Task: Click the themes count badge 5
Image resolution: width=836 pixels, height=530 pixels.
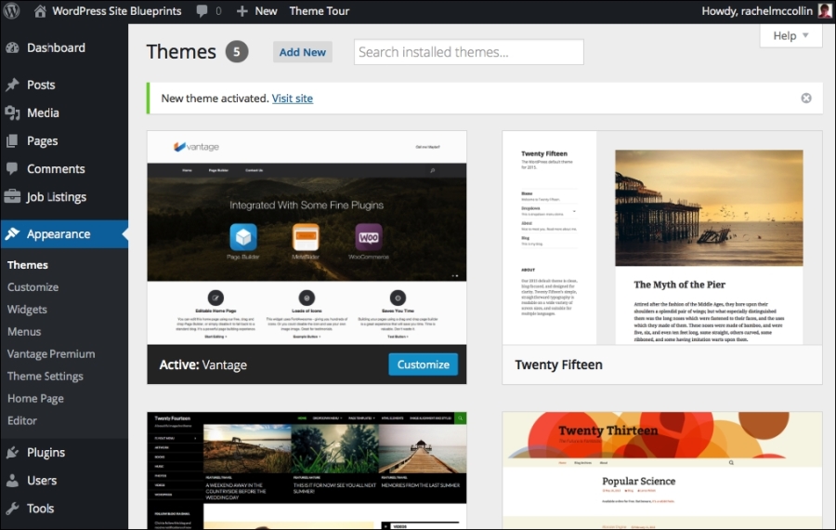Action: (x=237, y=52)
